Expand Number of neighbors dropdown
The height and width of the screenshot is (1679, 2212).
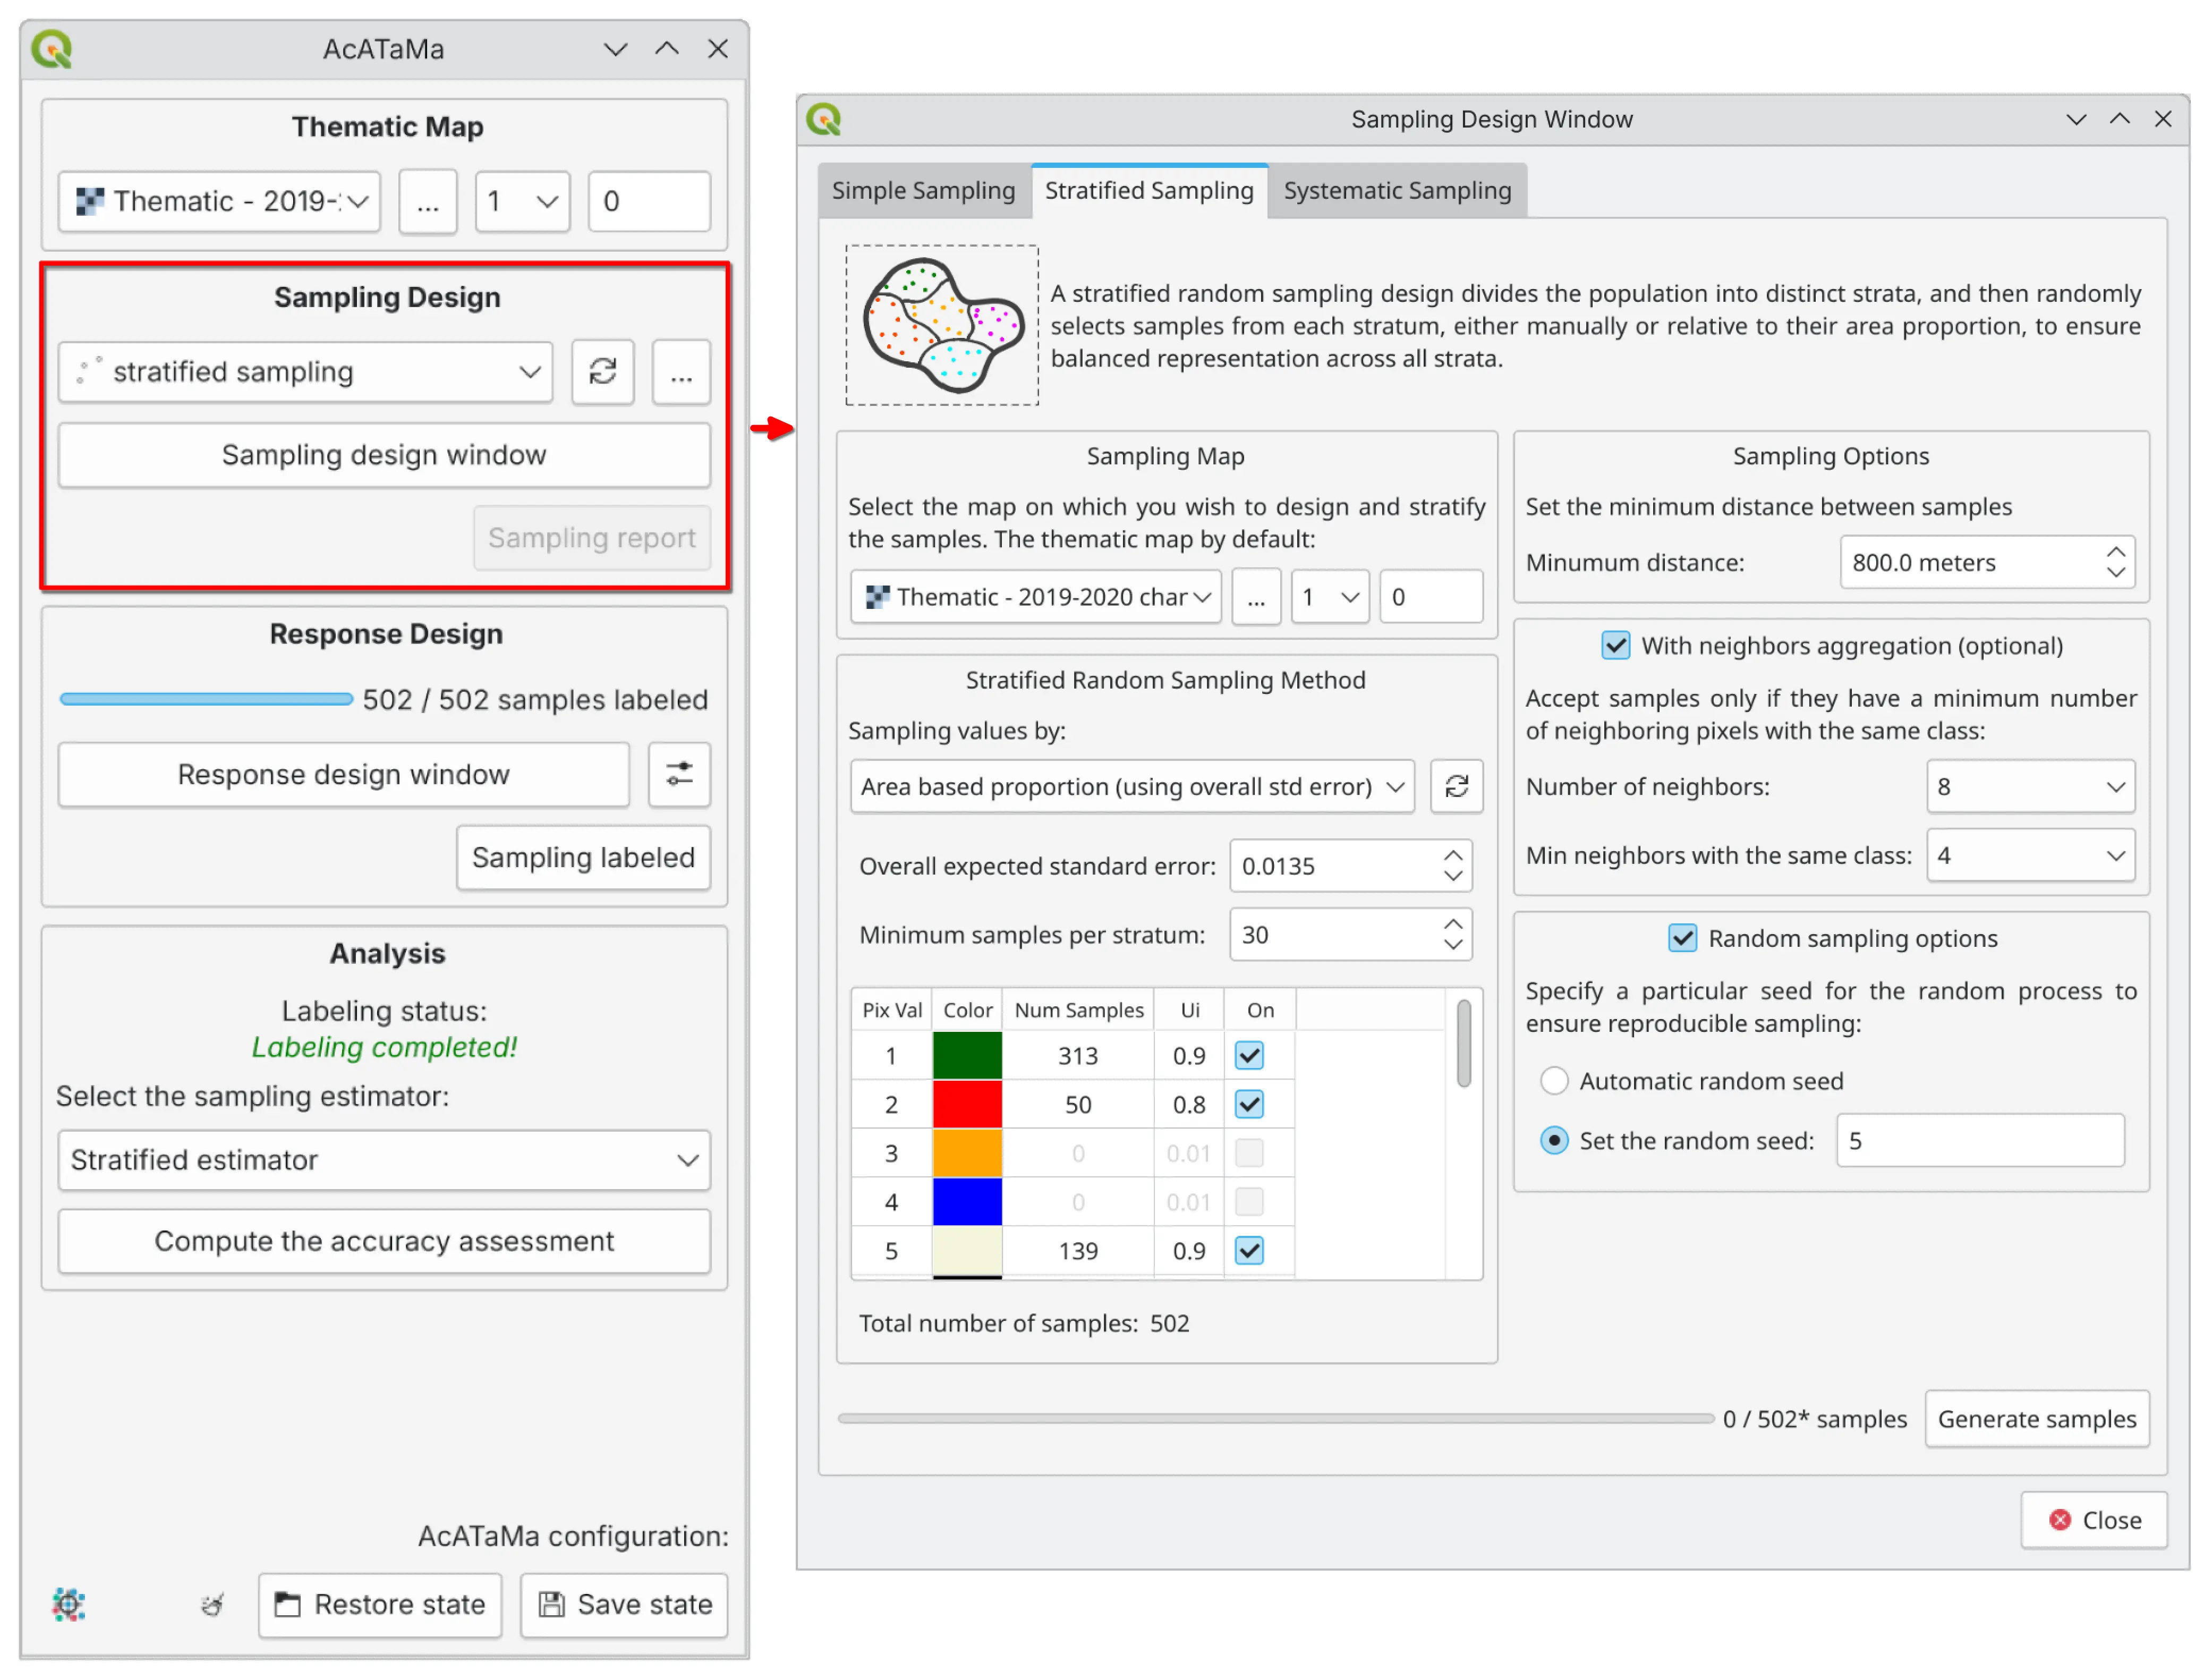(2029, 787)
